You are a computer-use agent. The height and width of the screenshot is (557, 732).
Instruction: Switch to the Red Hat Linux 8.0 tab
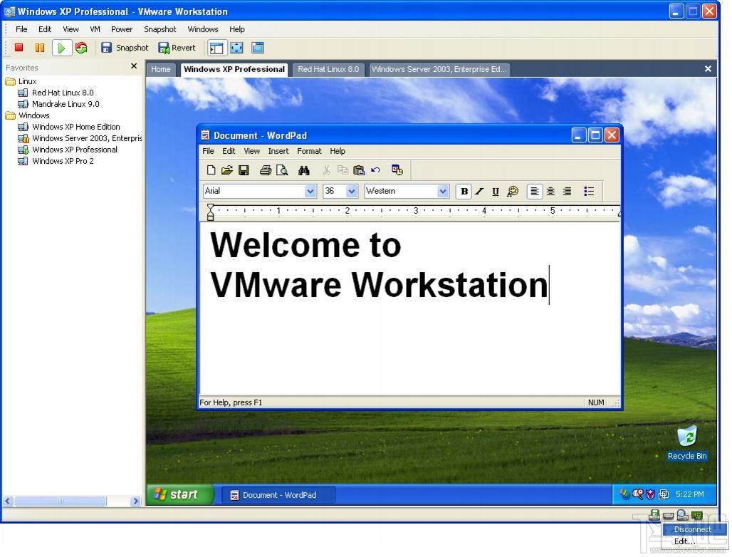328,69
